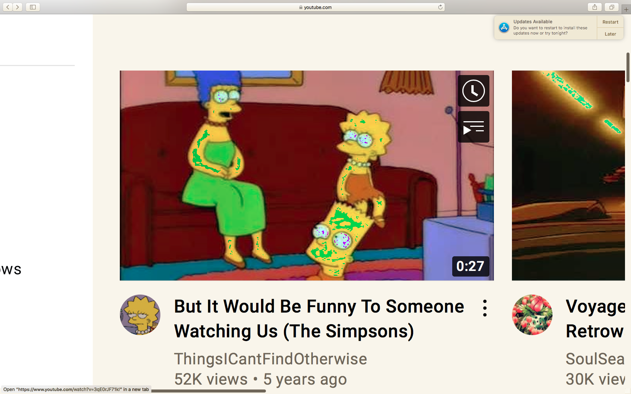Screen dimensions: 631x394
Task: Go forward with Safari's forward arrow
Action: click(x=17, y=7)
